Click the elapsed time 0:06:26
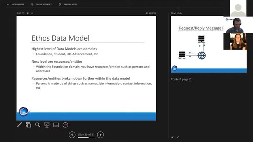 pyautogui.click(x=20, y=13)
